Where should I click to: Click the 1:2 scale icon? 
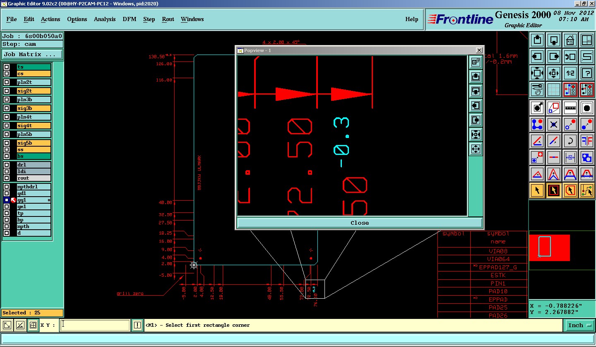click(570, 73)
